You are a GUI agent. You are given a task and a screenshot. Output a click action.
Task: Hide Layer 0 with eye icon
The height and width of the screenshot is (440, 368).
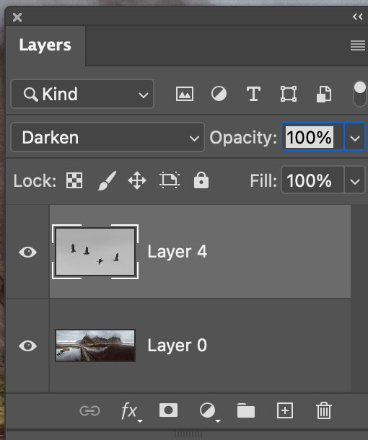coord(27,346)
